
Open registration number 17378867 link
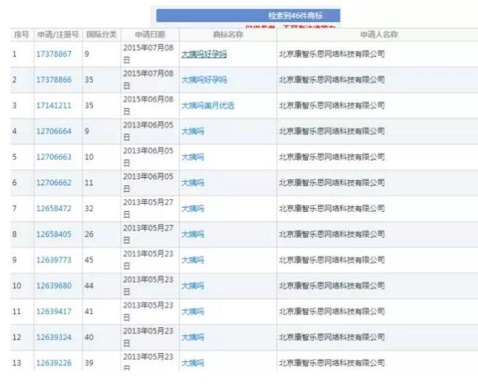point(54,54)
